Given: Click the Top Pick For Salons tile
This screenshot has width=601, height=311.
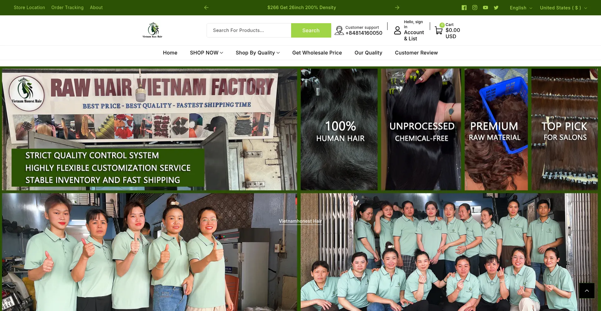Looking at the screenshot, I should tap(565, 129).
